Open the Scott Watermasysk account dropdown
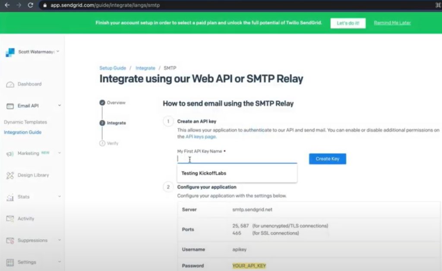The width and height of the screenshot is (442, 271). [39, 51]
